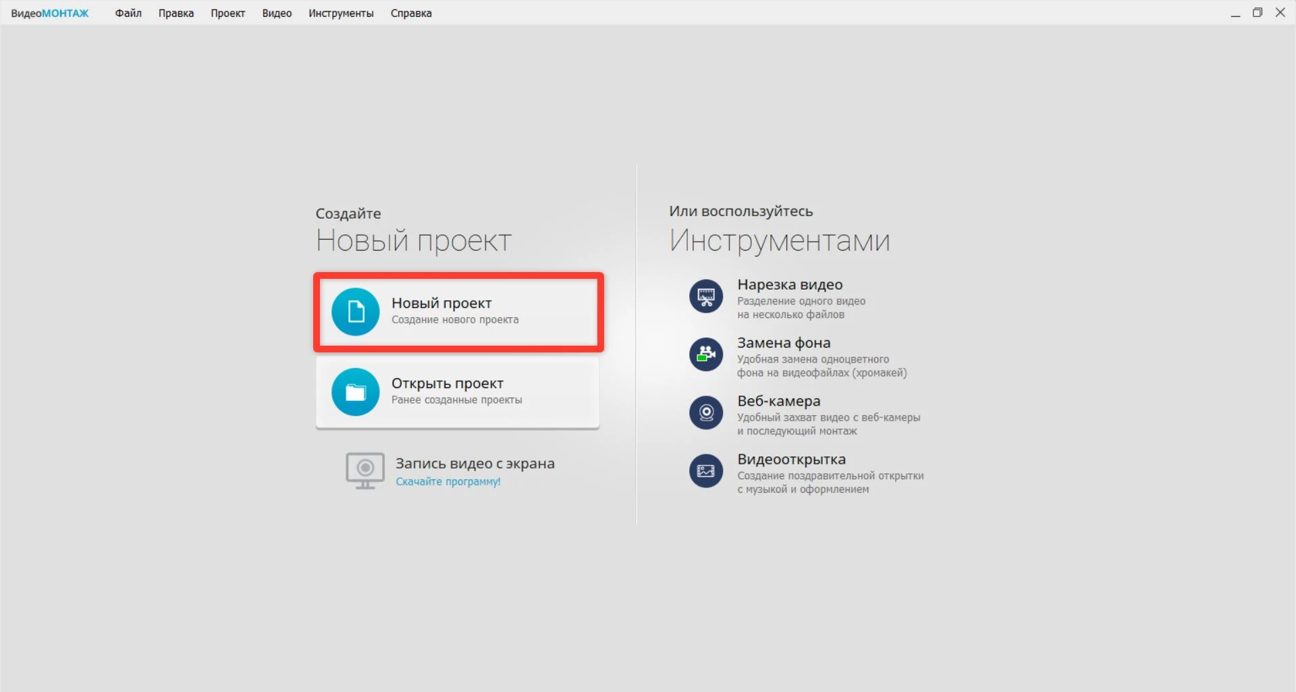Open the Инструменты menu

click(341, 14)
